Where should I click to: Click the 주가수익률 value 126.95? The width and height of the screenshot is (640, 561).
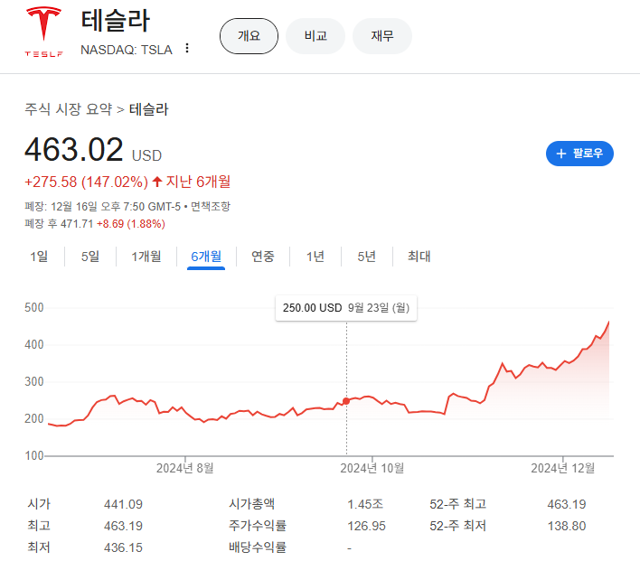click(366, 526)
